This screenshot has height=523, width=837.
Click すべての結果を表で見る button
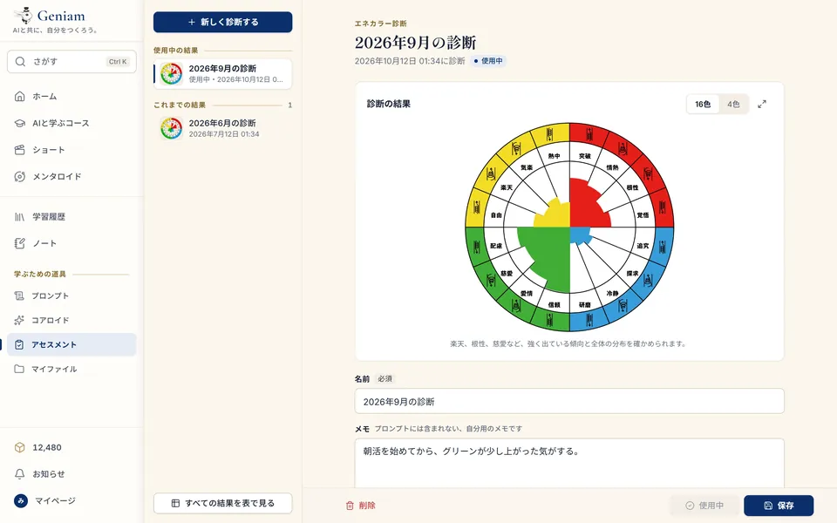coord(222,503)
